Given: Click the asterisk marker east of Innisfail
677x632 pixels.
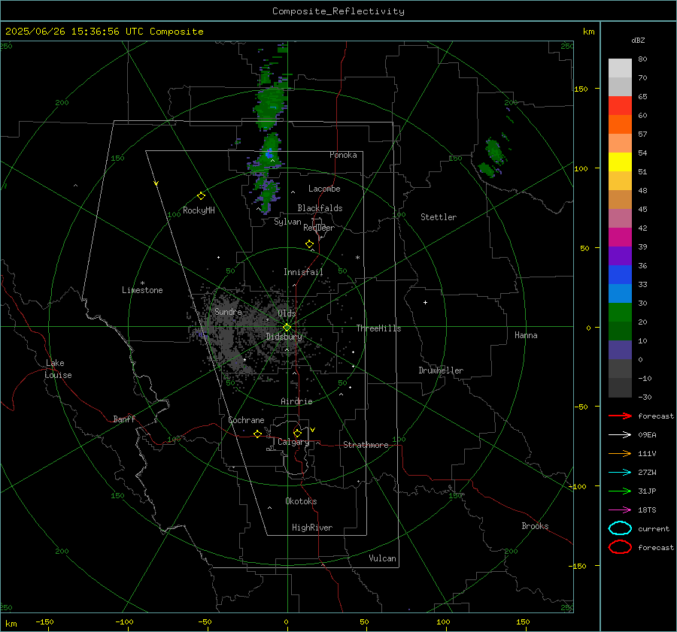Looking at the screenshot, I should coord(357,258).
